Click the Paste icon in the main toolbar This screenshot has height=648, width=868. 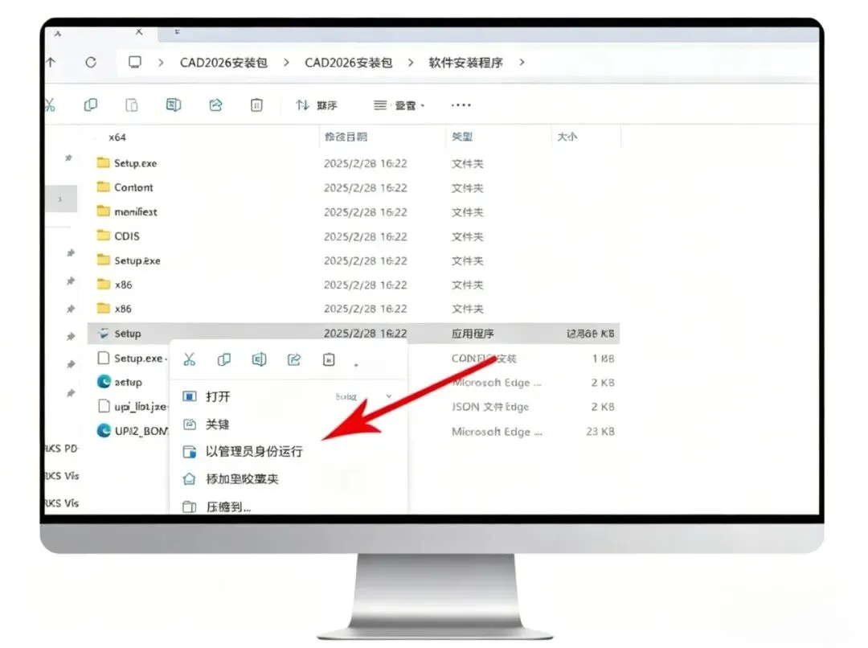pyautogui.click(x=131, y=105)
